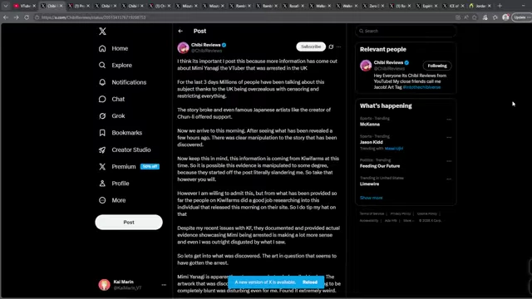
Task: Switch to the VTuber YouTube tab
Action: point(25,6)
